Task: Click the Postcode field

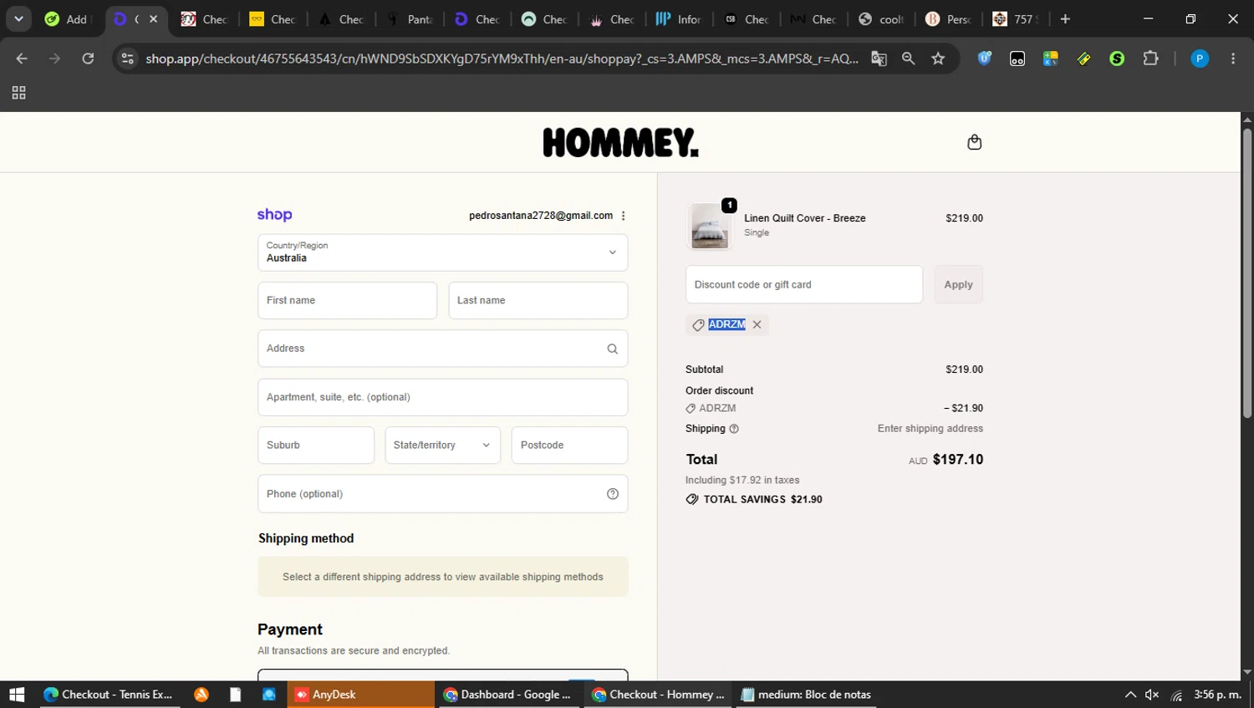Action: point(569,446)
